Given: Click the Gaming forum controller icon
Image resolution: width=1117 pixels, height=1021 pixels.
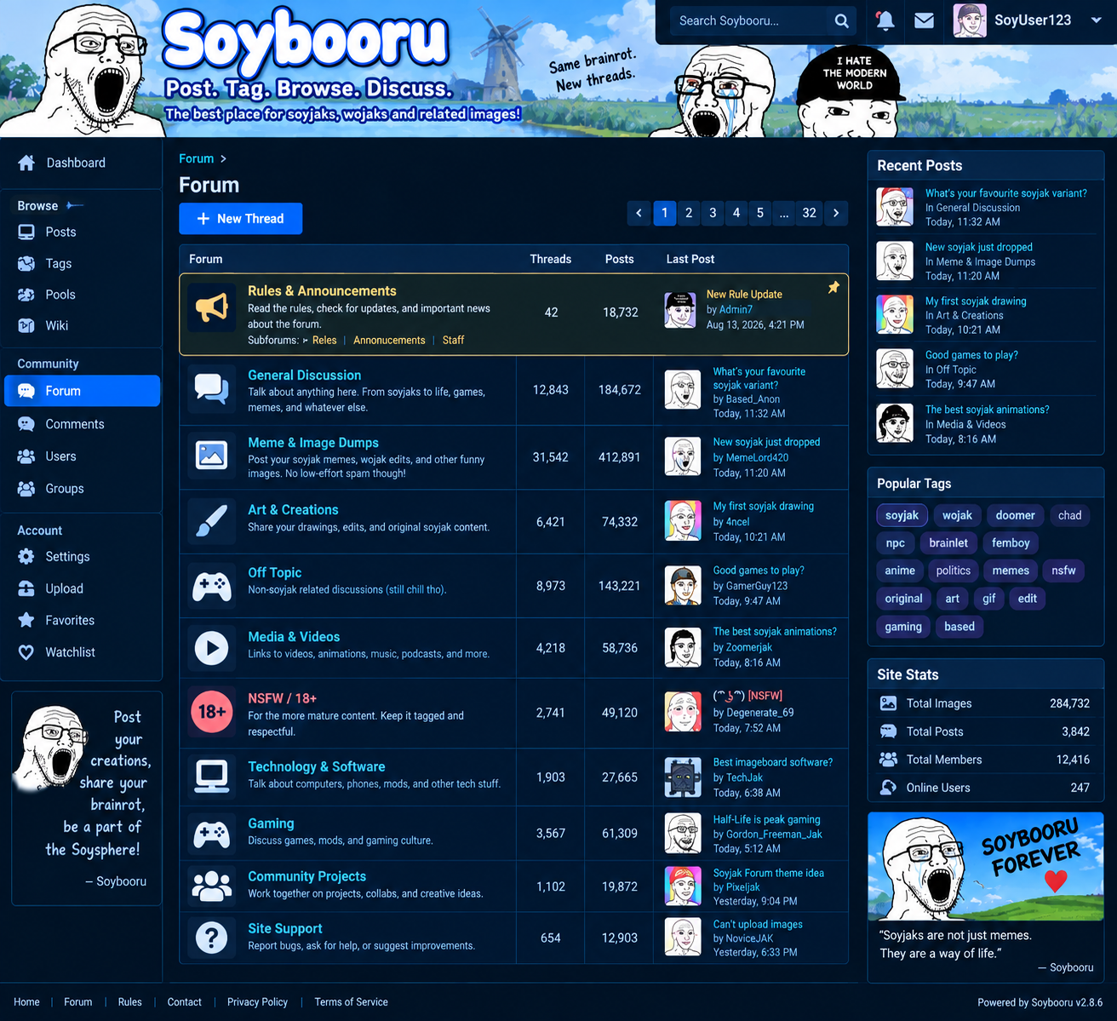Looking at the screenshot, I should coord(212,835).
